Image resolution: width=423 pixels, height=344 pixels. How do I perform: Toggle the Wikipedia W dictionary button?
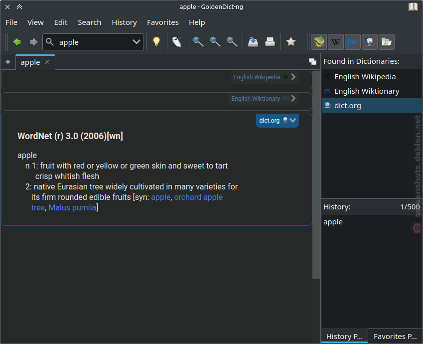click(336, 42)
